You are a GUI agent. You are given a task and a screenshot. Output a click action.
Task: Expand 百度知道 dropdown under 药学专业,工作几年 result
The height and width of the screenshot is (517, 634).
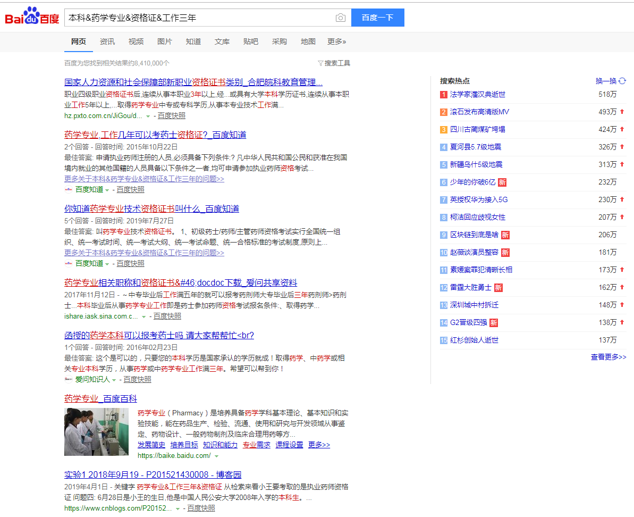point(107,190)
